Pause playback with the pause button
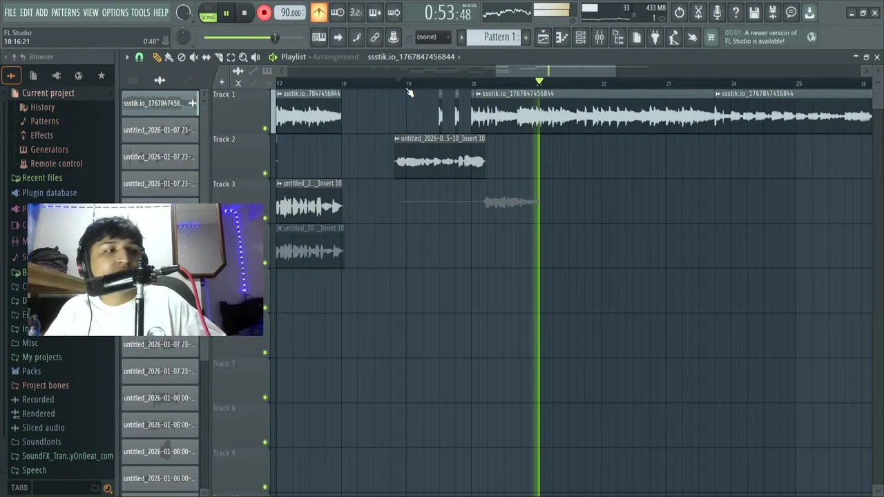Viewport: 884px width, 497px height. [x=226, y=13]
